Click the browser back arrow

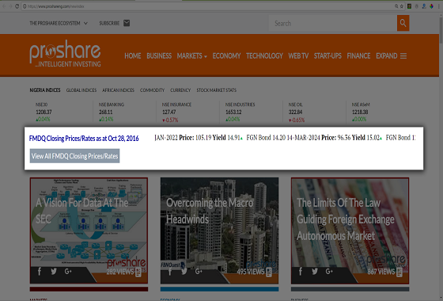[4, 6]
